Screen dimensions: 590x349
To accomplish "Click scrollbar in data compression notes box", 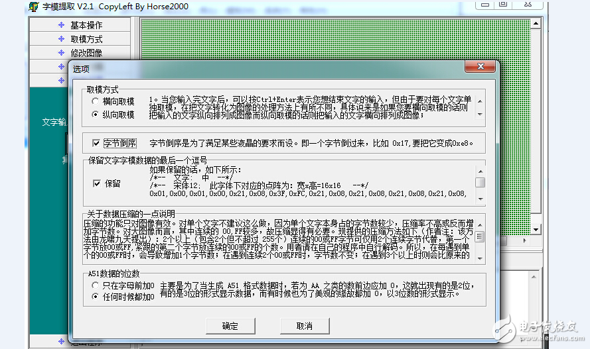I will pyautogui.click(x=480, y=236).
